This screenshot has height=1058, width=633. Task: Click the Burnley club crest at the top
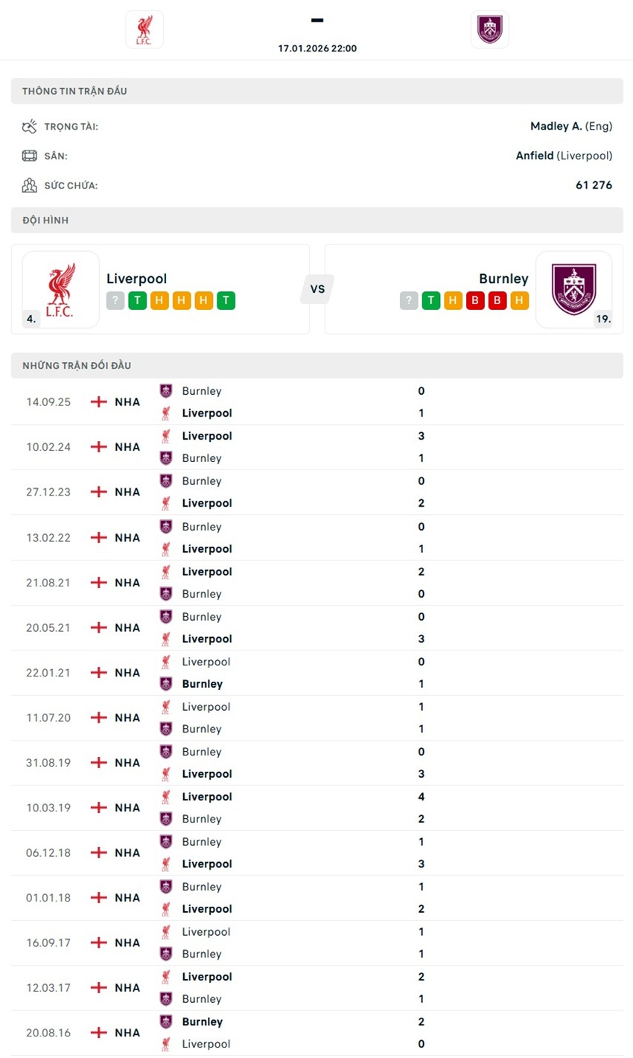click(x=489, y=28)
